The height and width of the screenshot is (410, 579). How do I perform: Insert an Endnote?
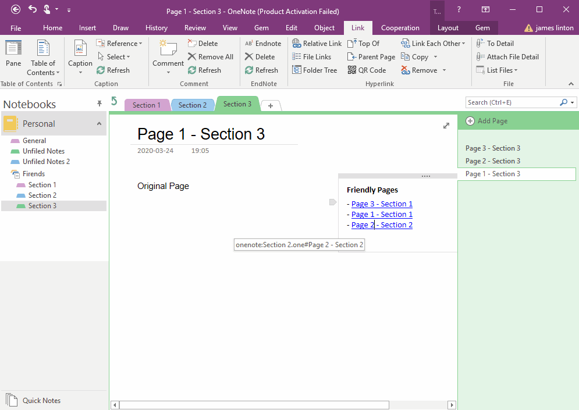coord(263,44)
